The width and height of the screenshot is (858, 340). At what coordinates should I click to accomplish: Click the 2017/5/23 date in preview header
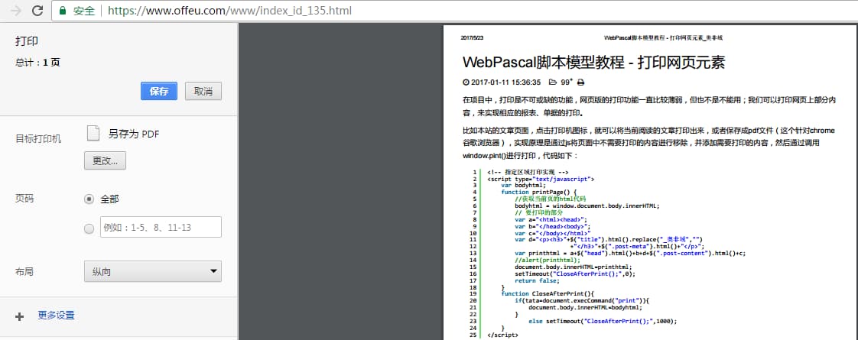473,38
